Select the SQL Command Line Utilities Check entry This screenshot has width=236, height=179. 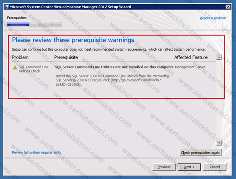[x=34, y=69]
